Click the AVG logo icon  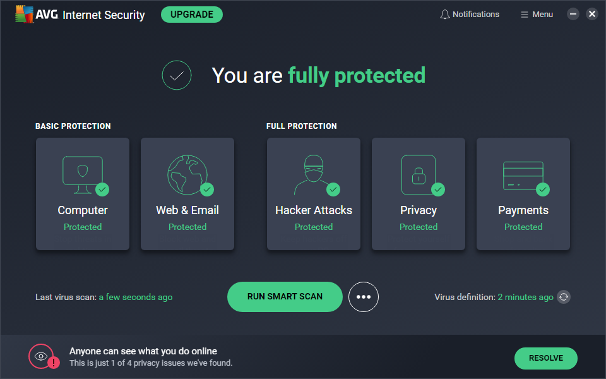pyautogui.click(x=25, y=15)
